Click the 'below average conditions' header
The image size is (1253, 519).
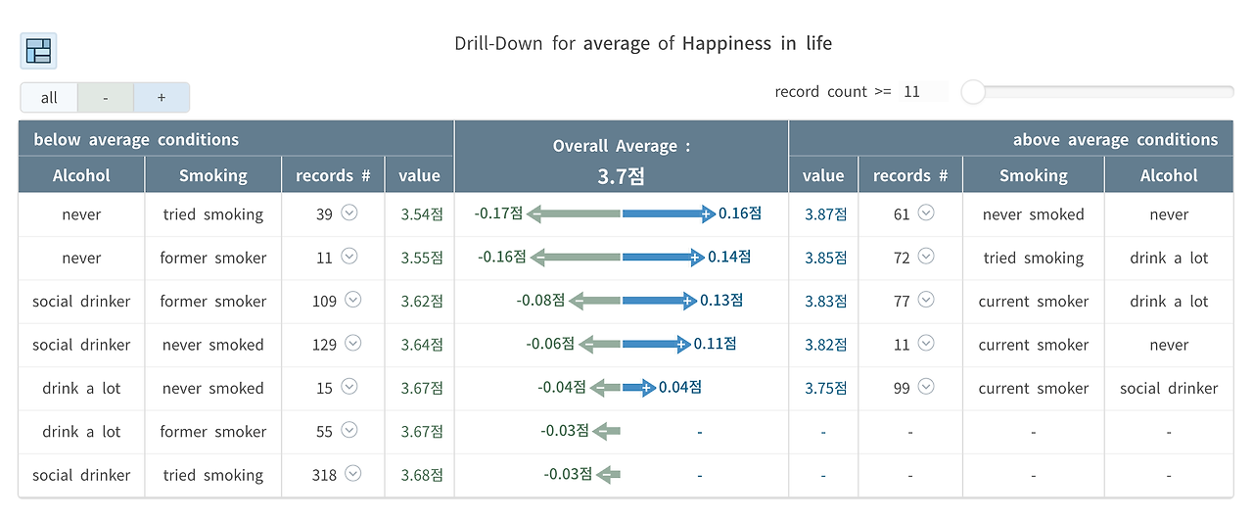click(236, 139)
